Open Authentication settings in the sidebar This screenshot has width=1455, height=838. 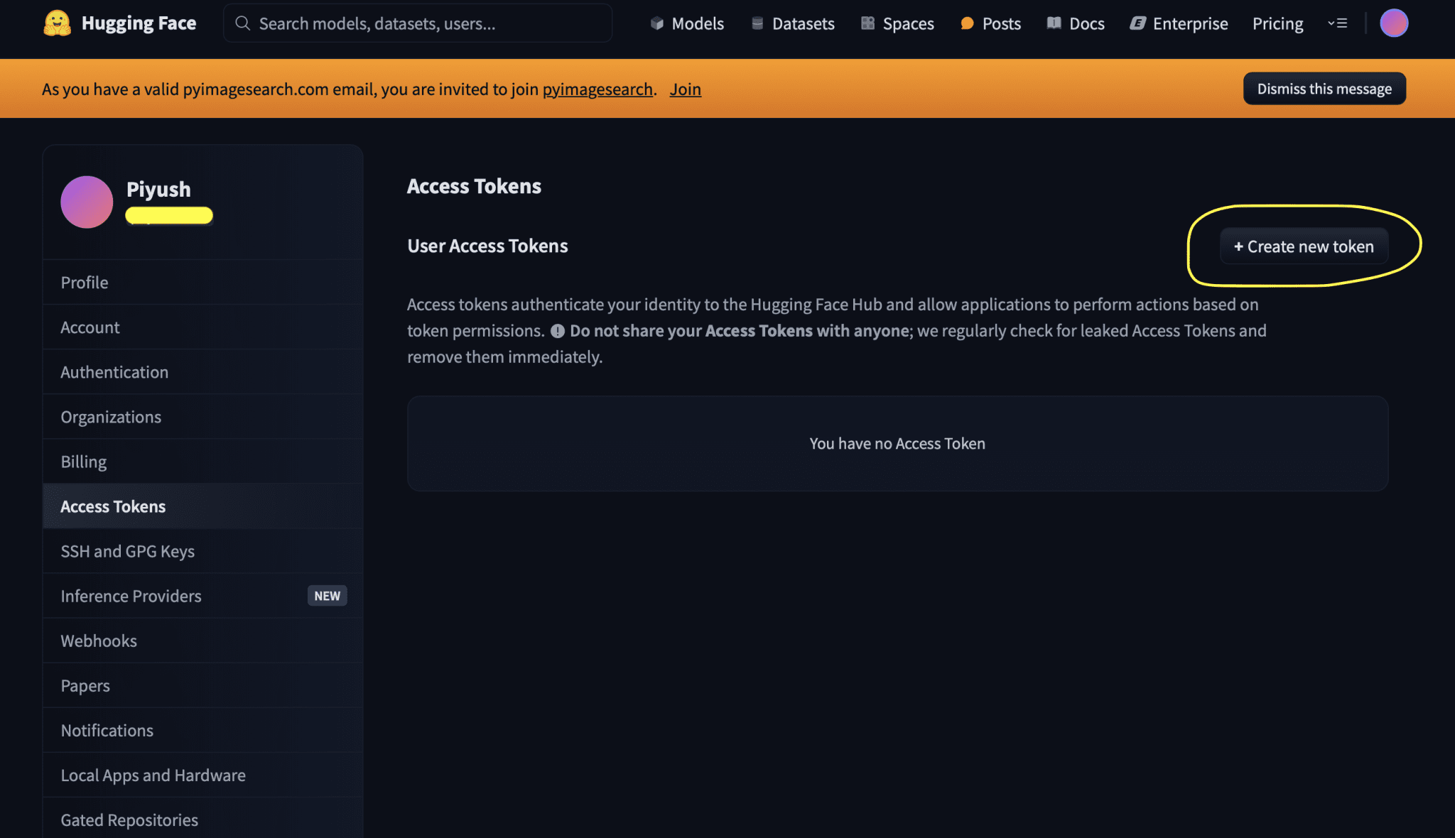pos(114,372)
